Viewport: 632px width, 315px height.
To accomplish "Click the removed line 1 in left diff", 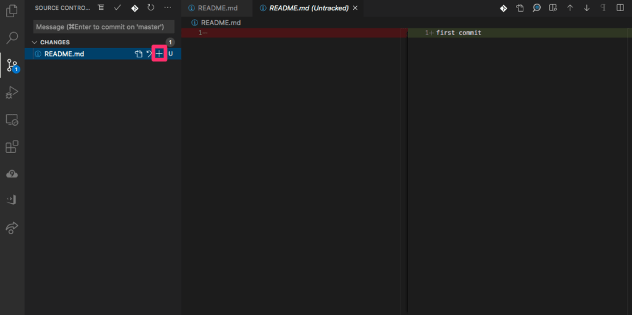I will pyautogui.click(x=294, y=33).
